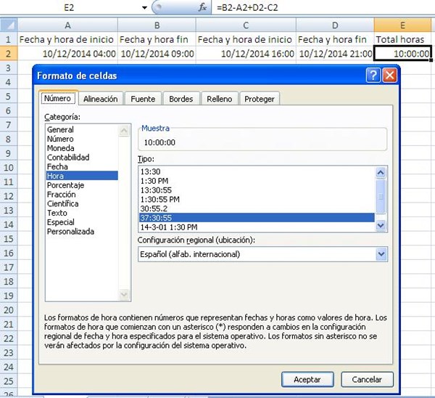
Task: Select row 10 header
Action: click(x=8, y=168)
